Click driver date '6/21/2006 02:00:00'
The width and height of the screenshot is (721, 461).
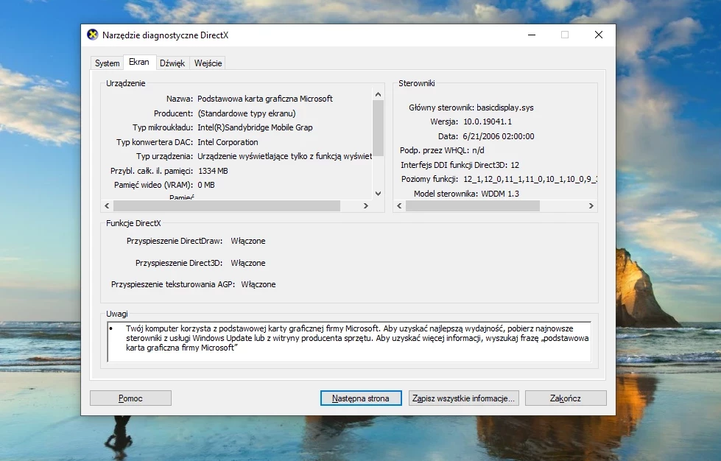click(x=499, y=136)
